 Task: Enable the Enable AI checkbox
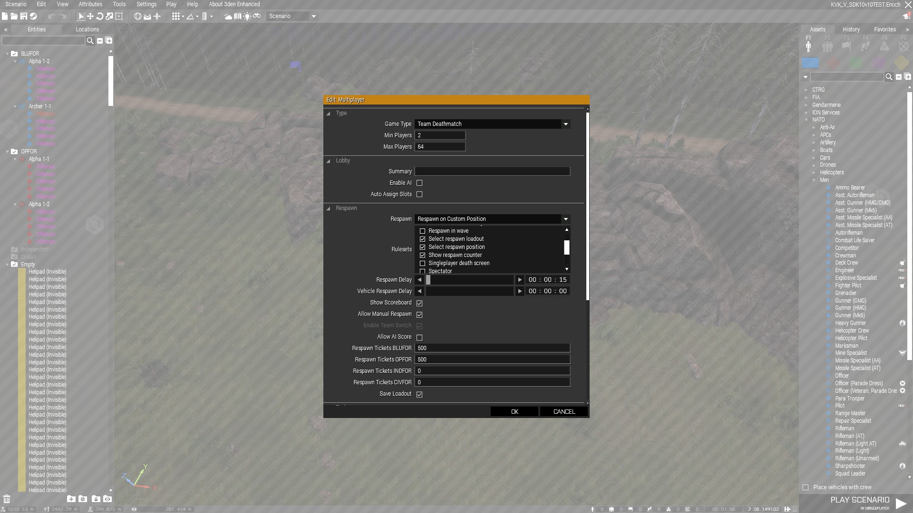(419, 183)
